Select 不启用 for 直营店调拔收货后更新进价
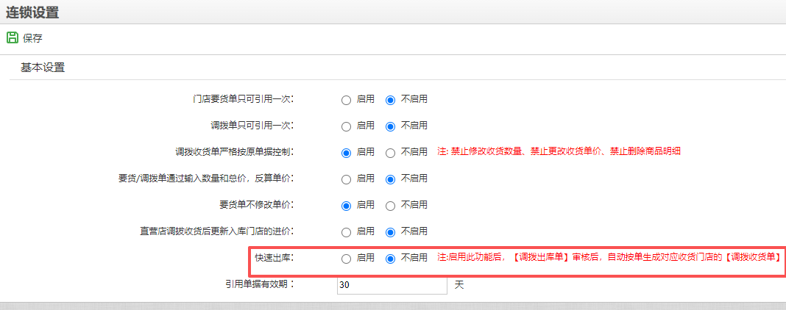786x310 pixels. tap(391, 232)
